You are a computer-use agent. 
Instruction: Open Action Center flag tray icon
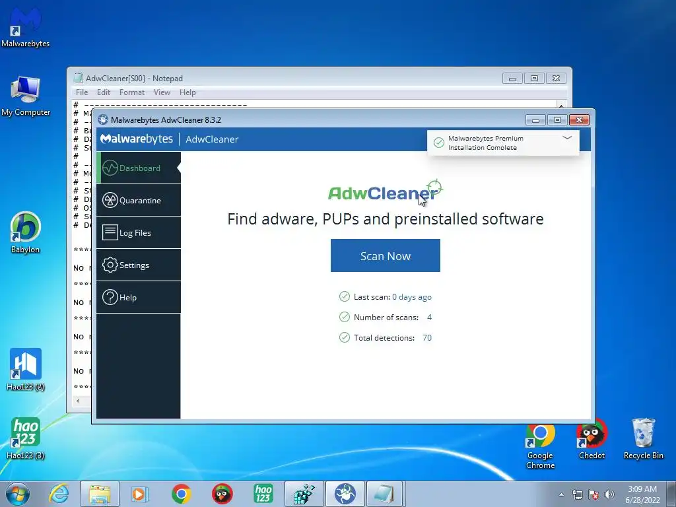593,494
